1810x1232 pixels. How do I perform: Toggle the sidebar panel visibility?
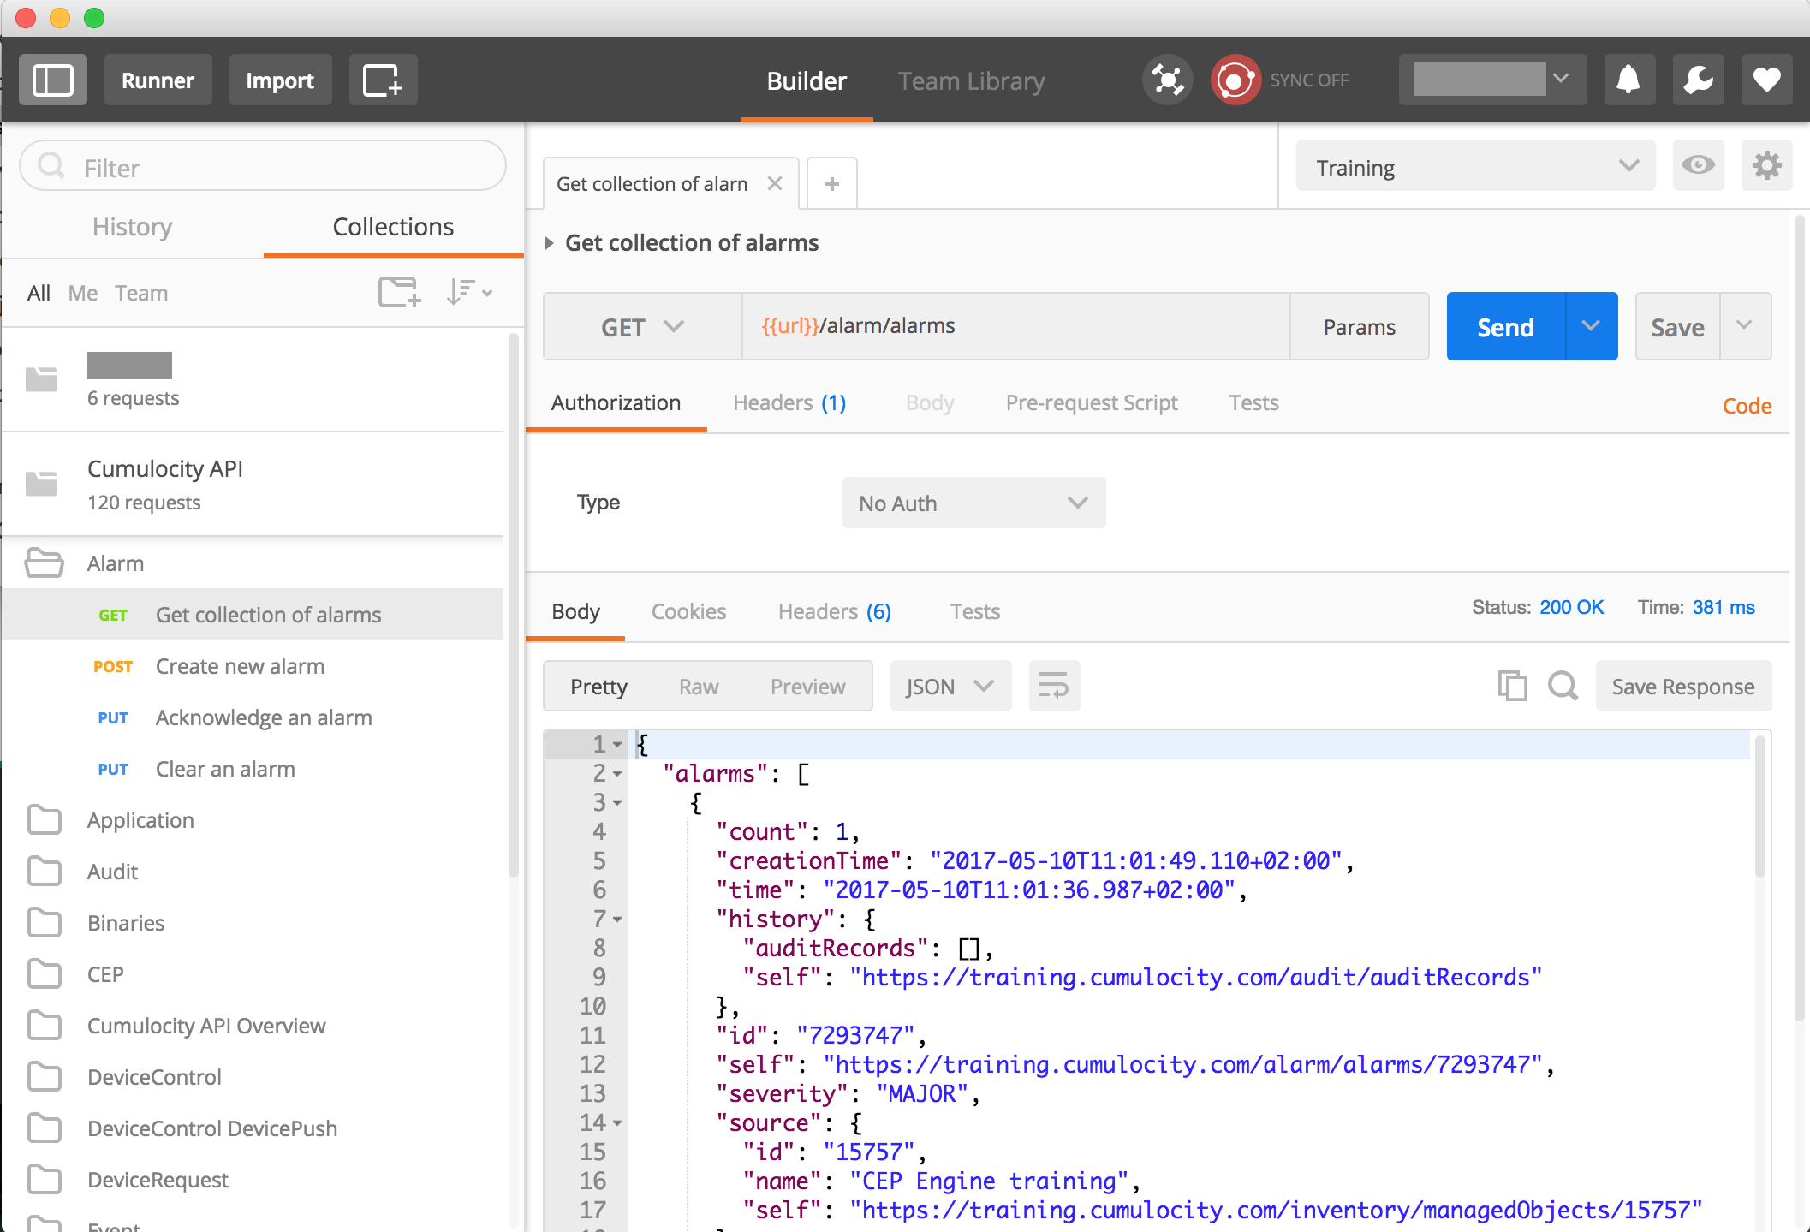(52, 80)
